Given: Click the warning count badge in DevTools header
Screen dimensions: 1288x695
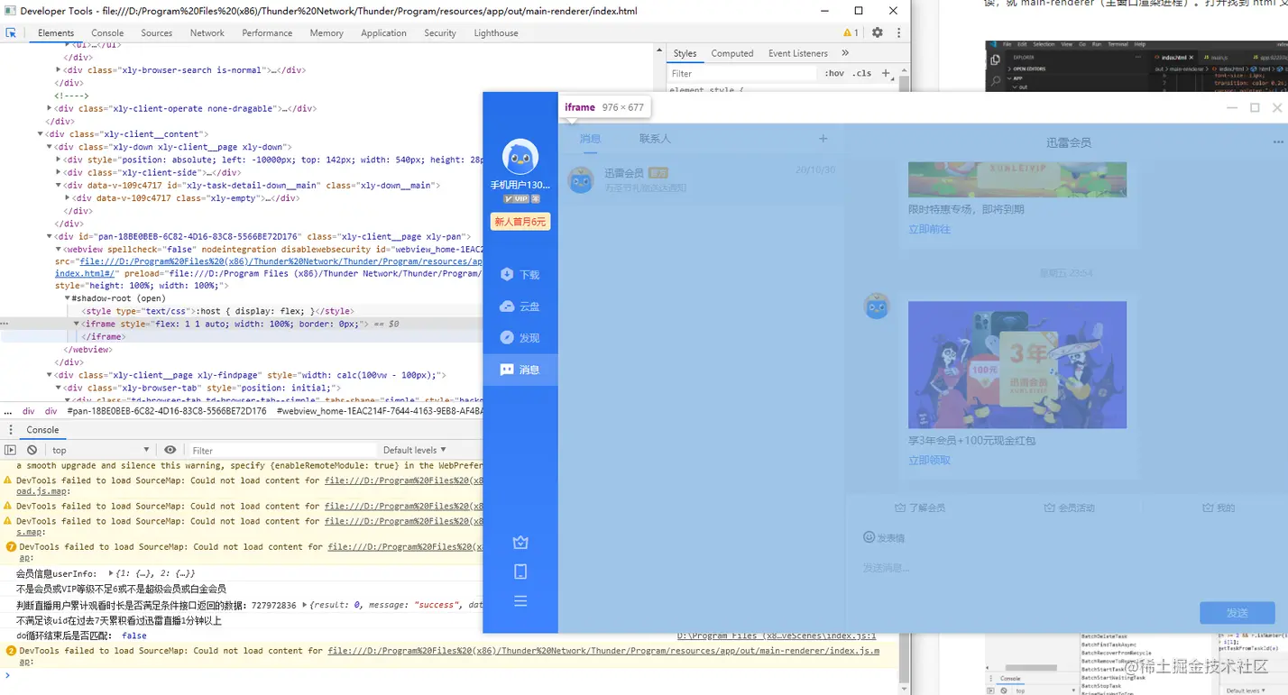Looking at the screenshot, I should click(851, 32).
